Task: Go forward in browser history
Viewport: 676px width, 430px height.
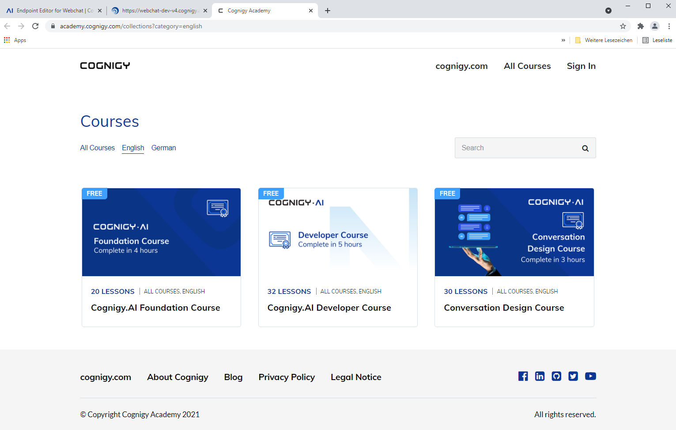Action: coord(21,26)
